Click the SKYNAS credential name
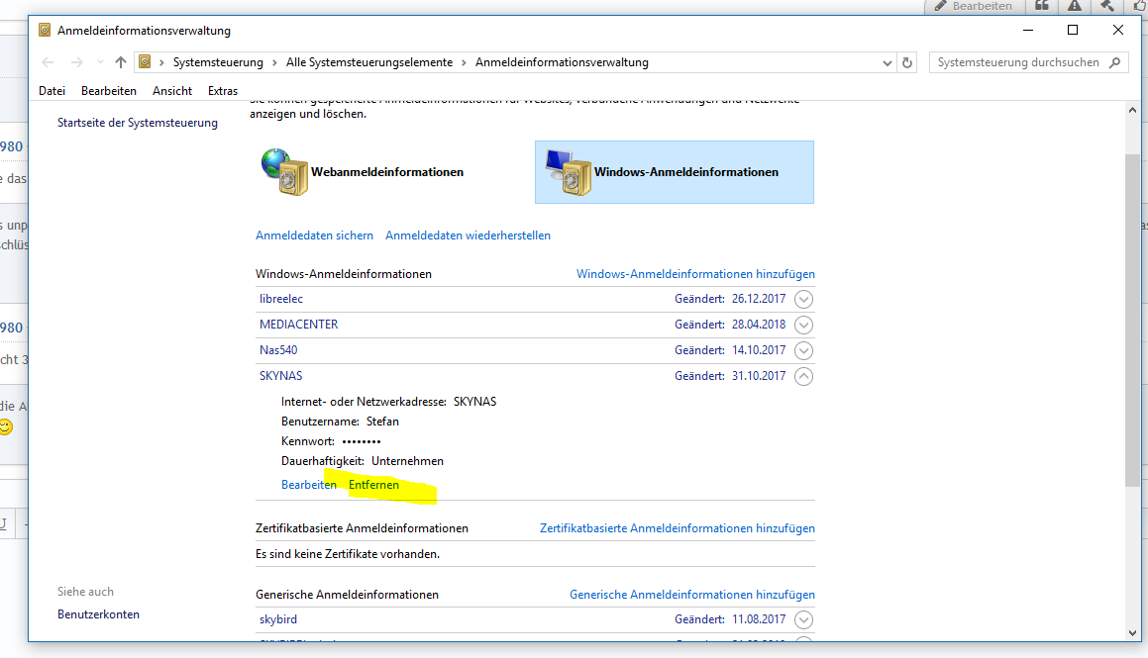 coord(280,376)
